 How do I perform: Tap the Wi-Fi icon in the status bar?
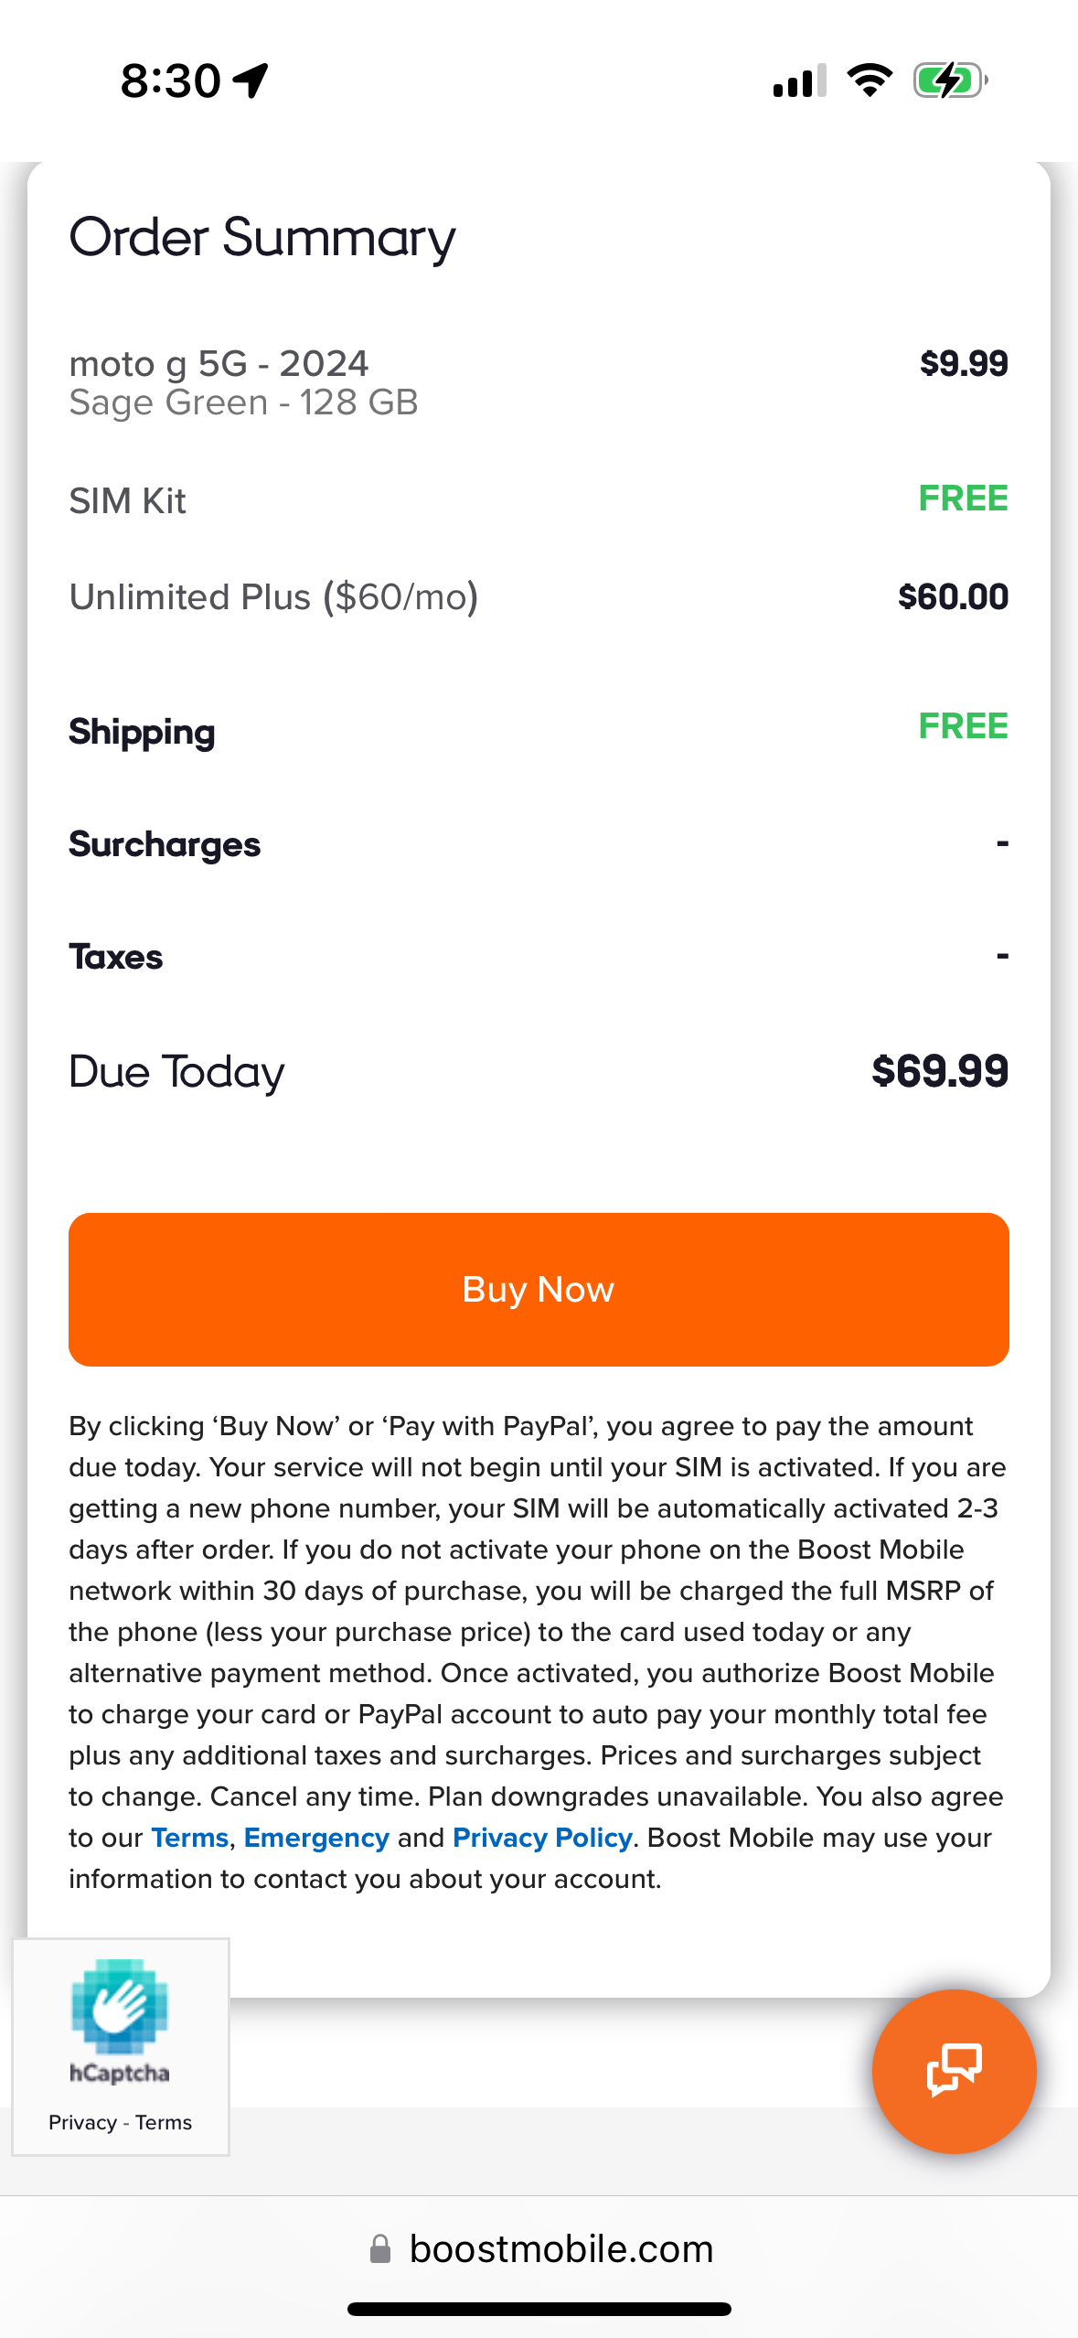869,80
